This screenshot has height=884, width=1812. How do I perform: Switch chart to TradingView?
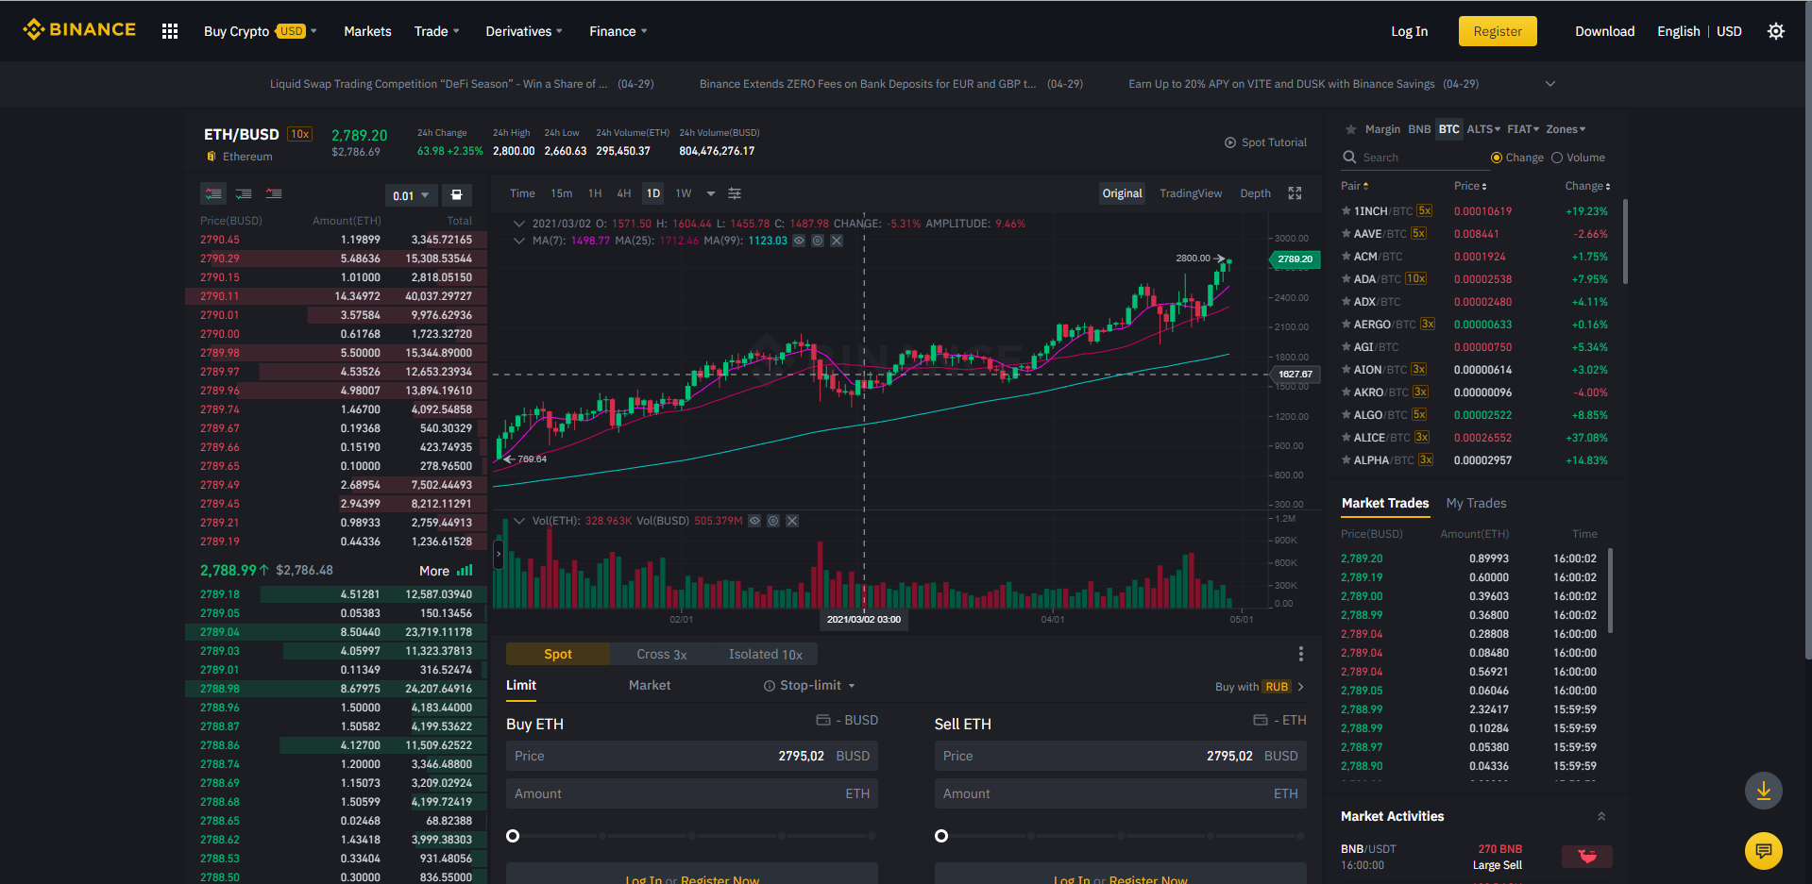point(1191,193)
